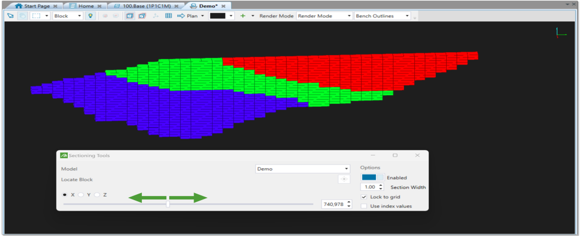Click the Locate Block label
This screenshot has width=580, height=236.
(x=77, y=179)
